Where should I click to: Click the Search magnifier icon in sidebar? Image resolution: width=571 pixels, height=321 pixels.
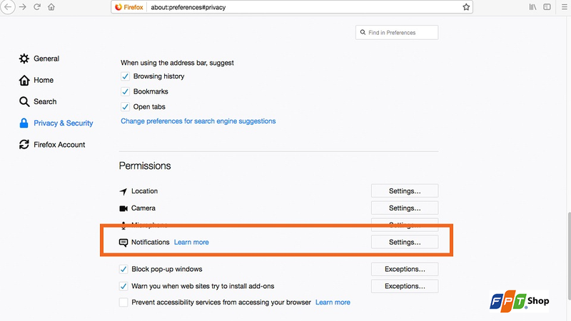24,101
